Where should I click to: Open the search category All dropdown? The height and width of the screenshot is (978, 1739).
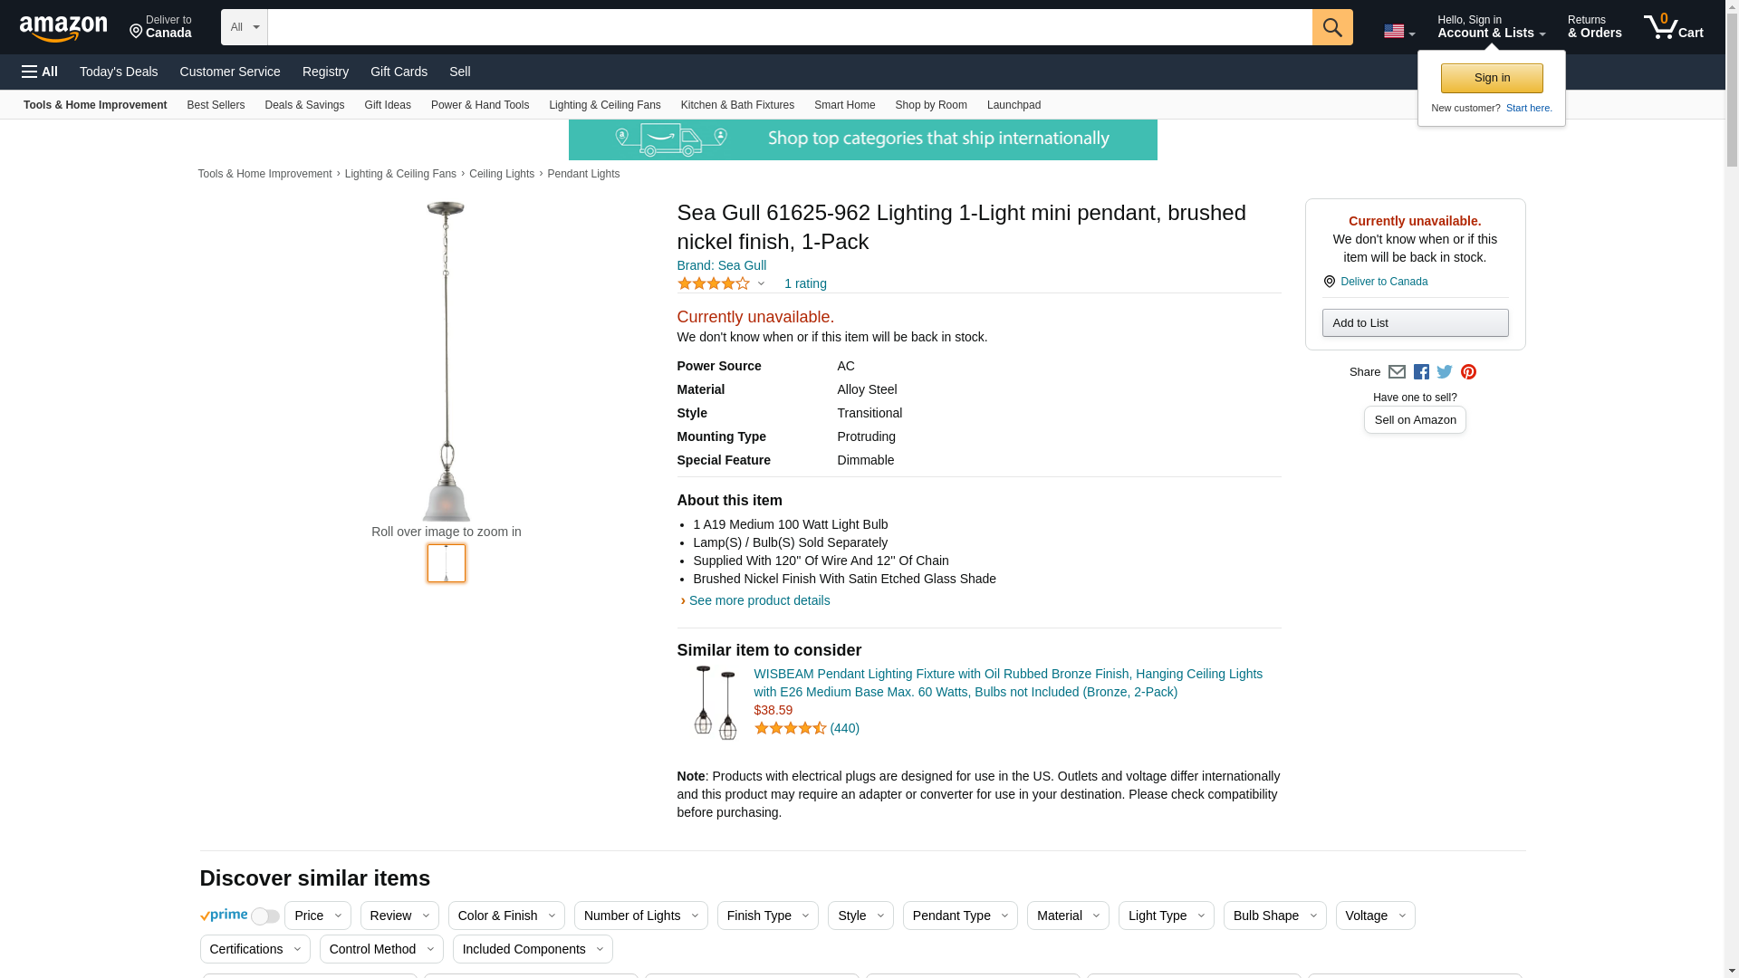coord(245,27)
